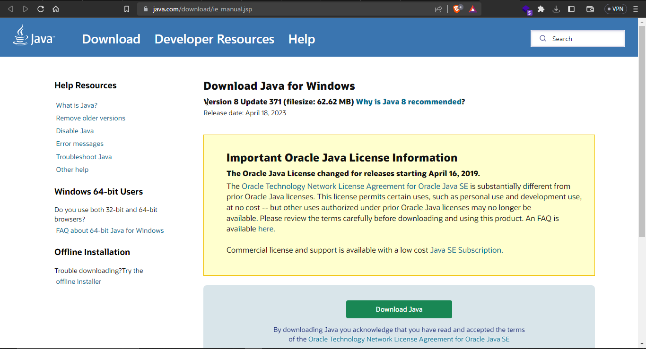The width and height of the screenshot is (646, 349).
Task: Open browser downloads
Action: tap(556, 9)
